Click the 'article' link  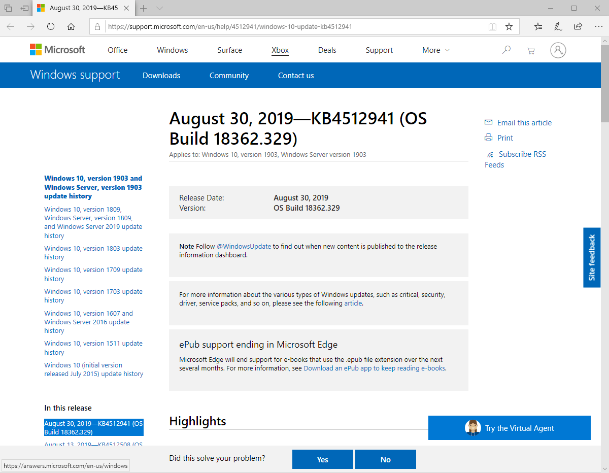[353, 303]
